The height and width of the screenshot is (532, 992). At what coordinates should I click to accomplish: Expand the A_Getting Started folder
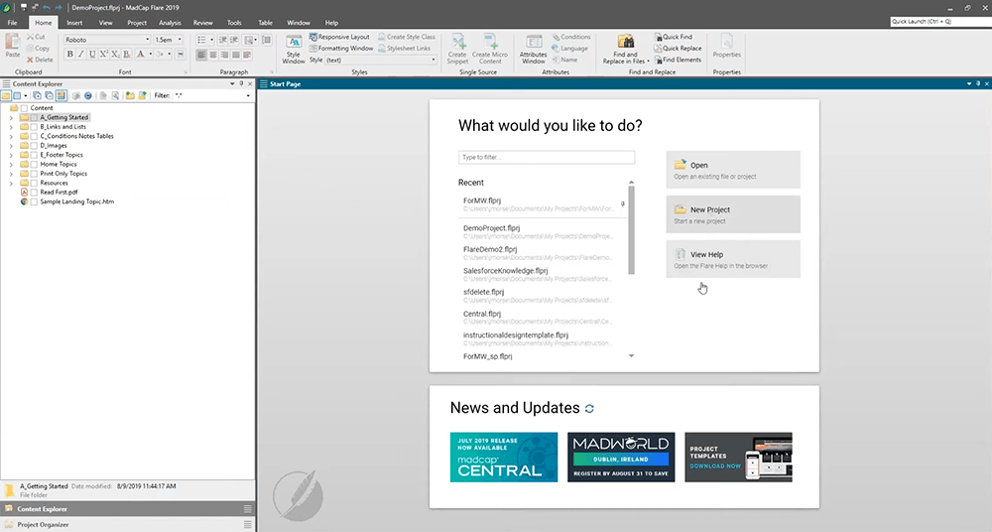(x=11, y=118)
